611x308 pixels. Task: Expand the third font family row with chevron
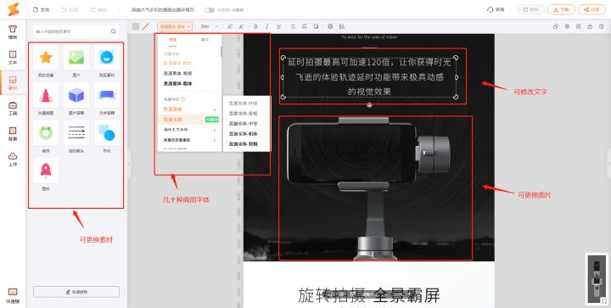[x=189, y=130]
